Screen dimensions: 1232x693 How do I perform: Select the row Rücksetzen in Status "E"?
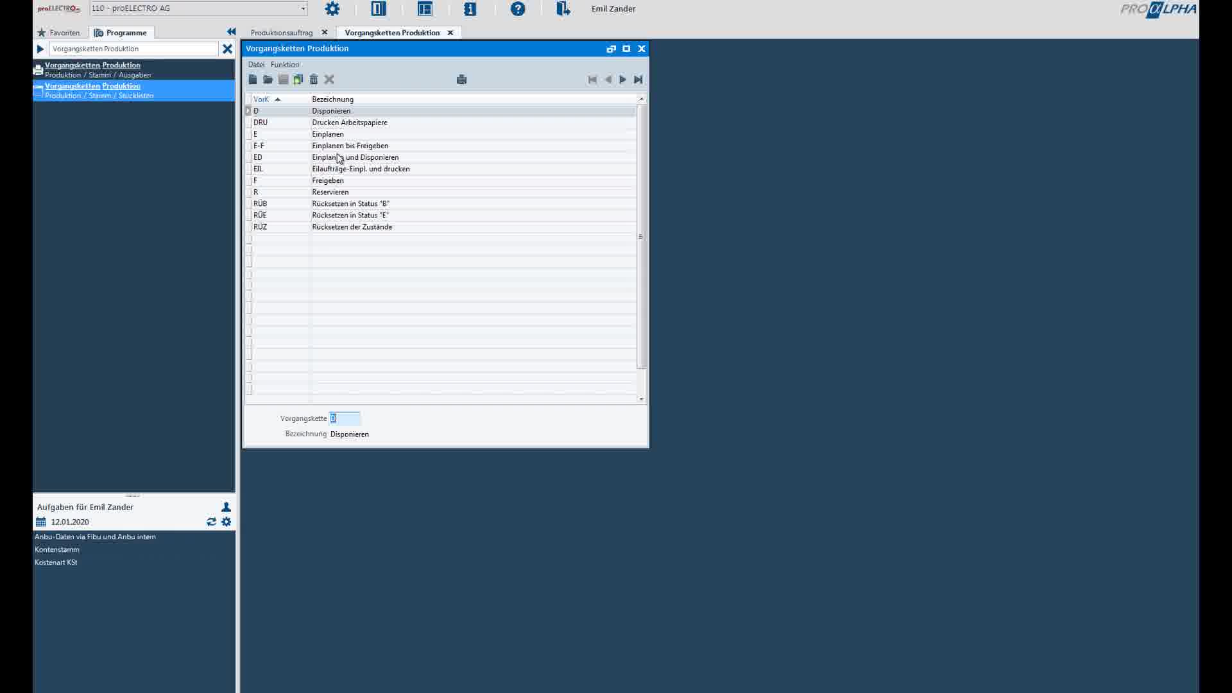click(441, 215)
